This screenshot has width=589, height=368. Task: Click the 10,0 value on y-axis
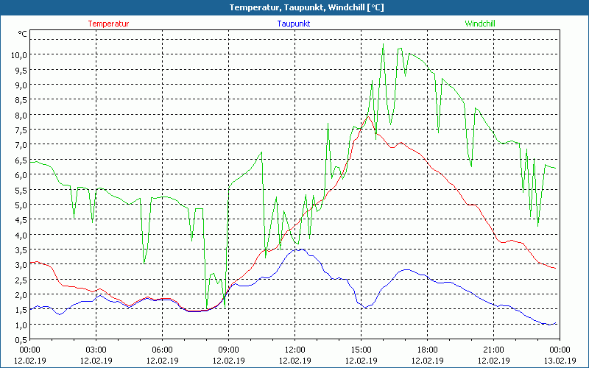point(18,54)
